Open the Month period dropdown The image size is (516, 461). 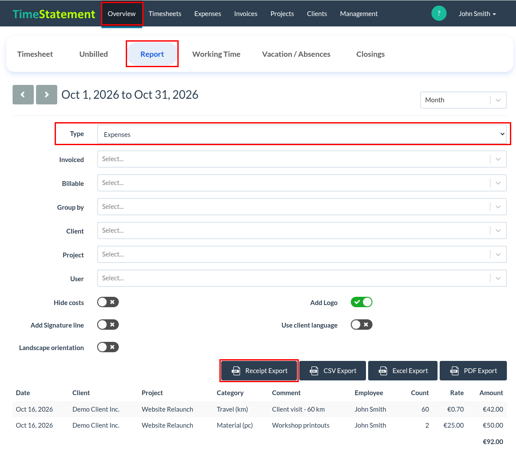point(463,100)
